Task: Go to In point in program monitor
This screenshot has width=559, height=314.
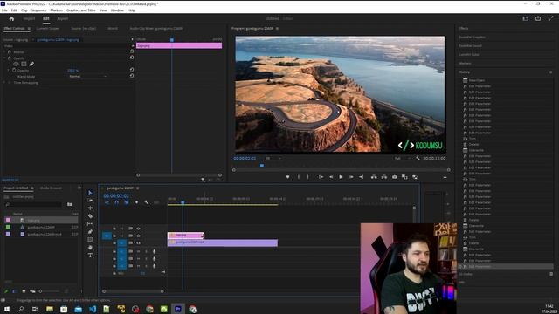Action: (x=321, y=177)
